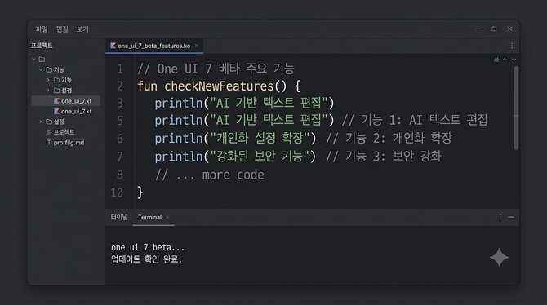Click the root folder icon in the tree
The height and width of the screenshot is (305, 547).
[42, 60]
